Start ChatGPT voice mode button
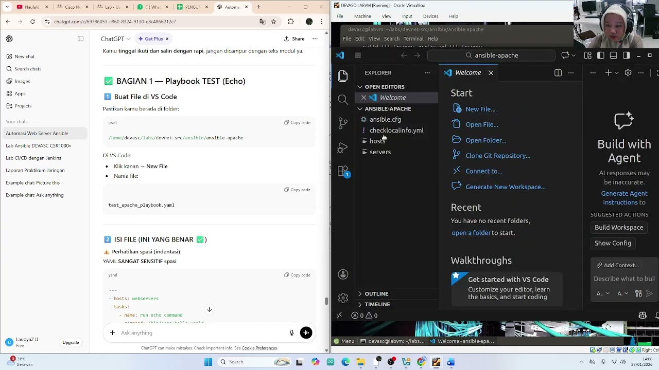Image resolution: width=659 pixels, height=370 pixels. 306,333
